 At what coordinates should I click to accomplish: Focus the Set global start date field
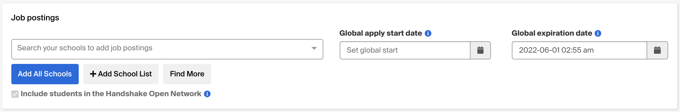click(x=405, y=50)
